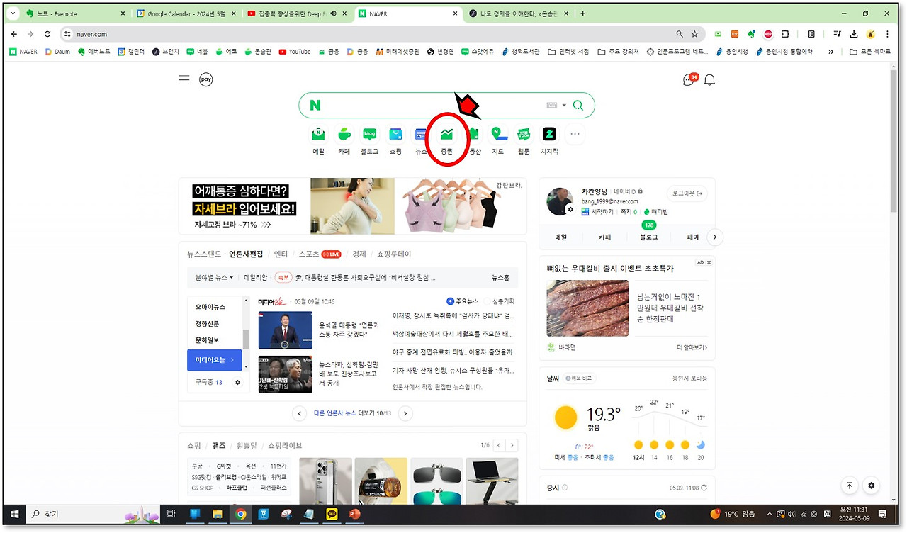Screen dimensions: 907x533
Task: Reload the page in Chrome
Action: 47,34
